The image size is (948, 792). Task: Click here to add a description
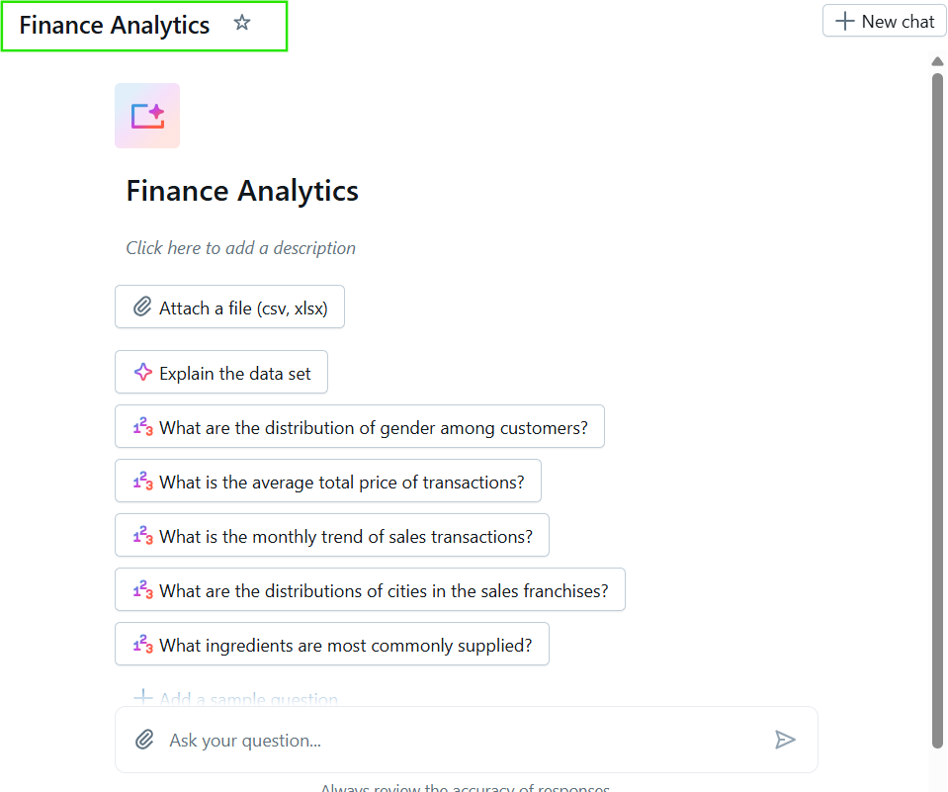point(240,248)
